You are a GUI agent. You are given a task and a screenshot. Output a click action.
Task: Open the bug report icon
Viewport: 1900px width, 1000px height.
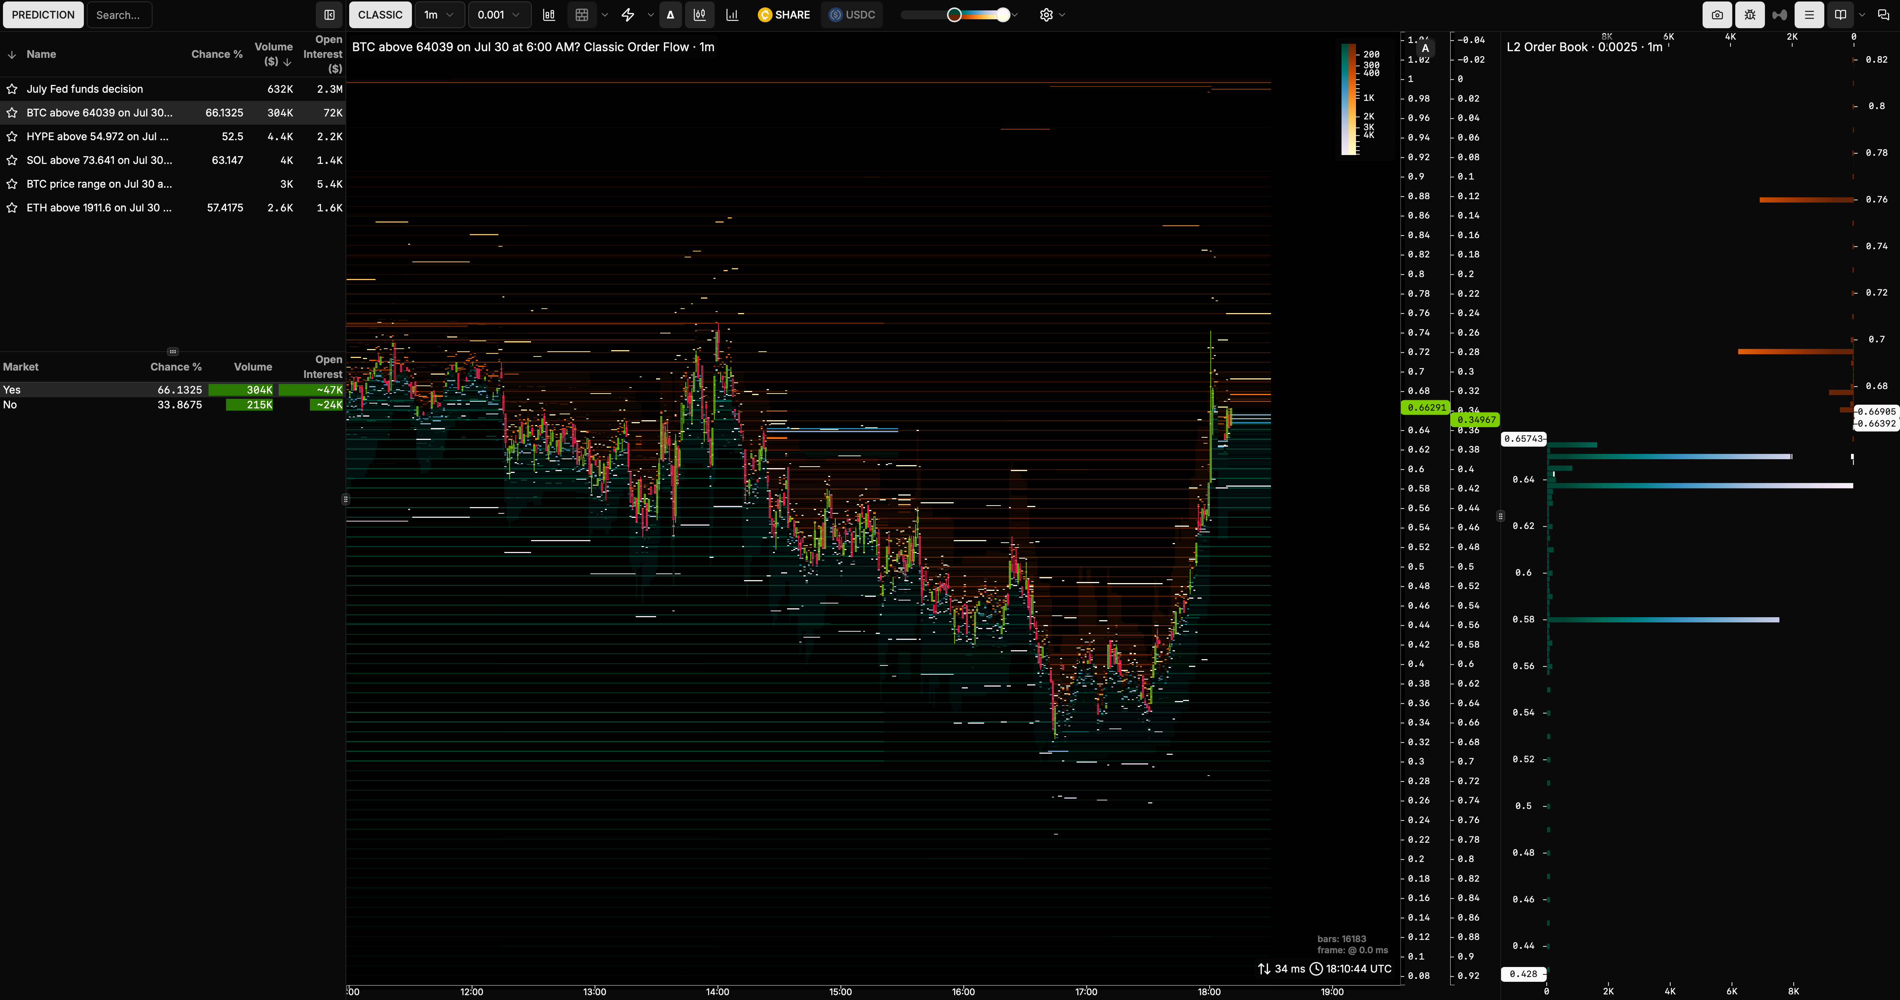[1750, 15]
